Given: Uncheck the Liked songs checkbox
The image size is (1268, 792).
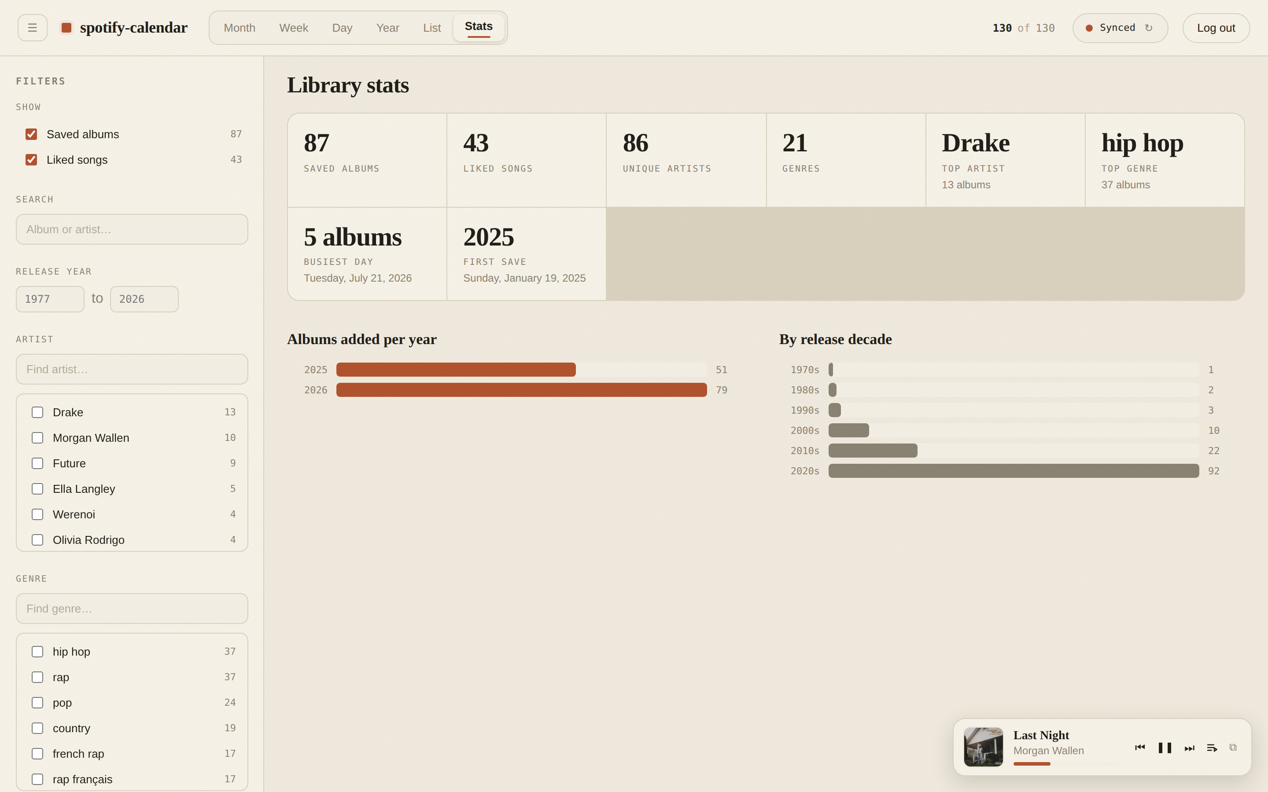Looking at the screenshot, I should (x=31, y=160).
